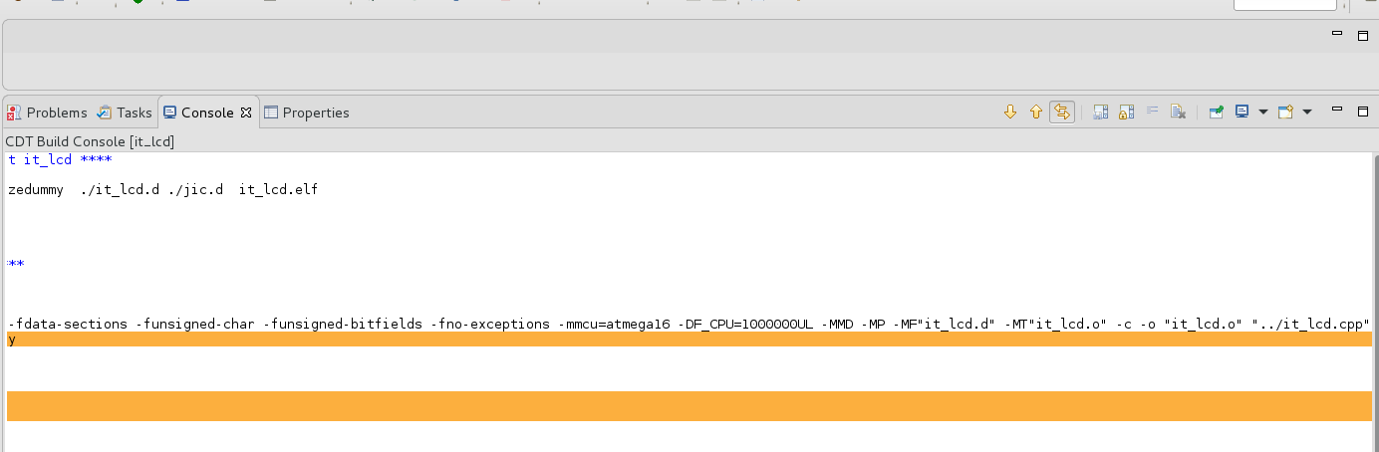Switch to the Tasks tab
1379x452 pixels.
pos(125,113)
